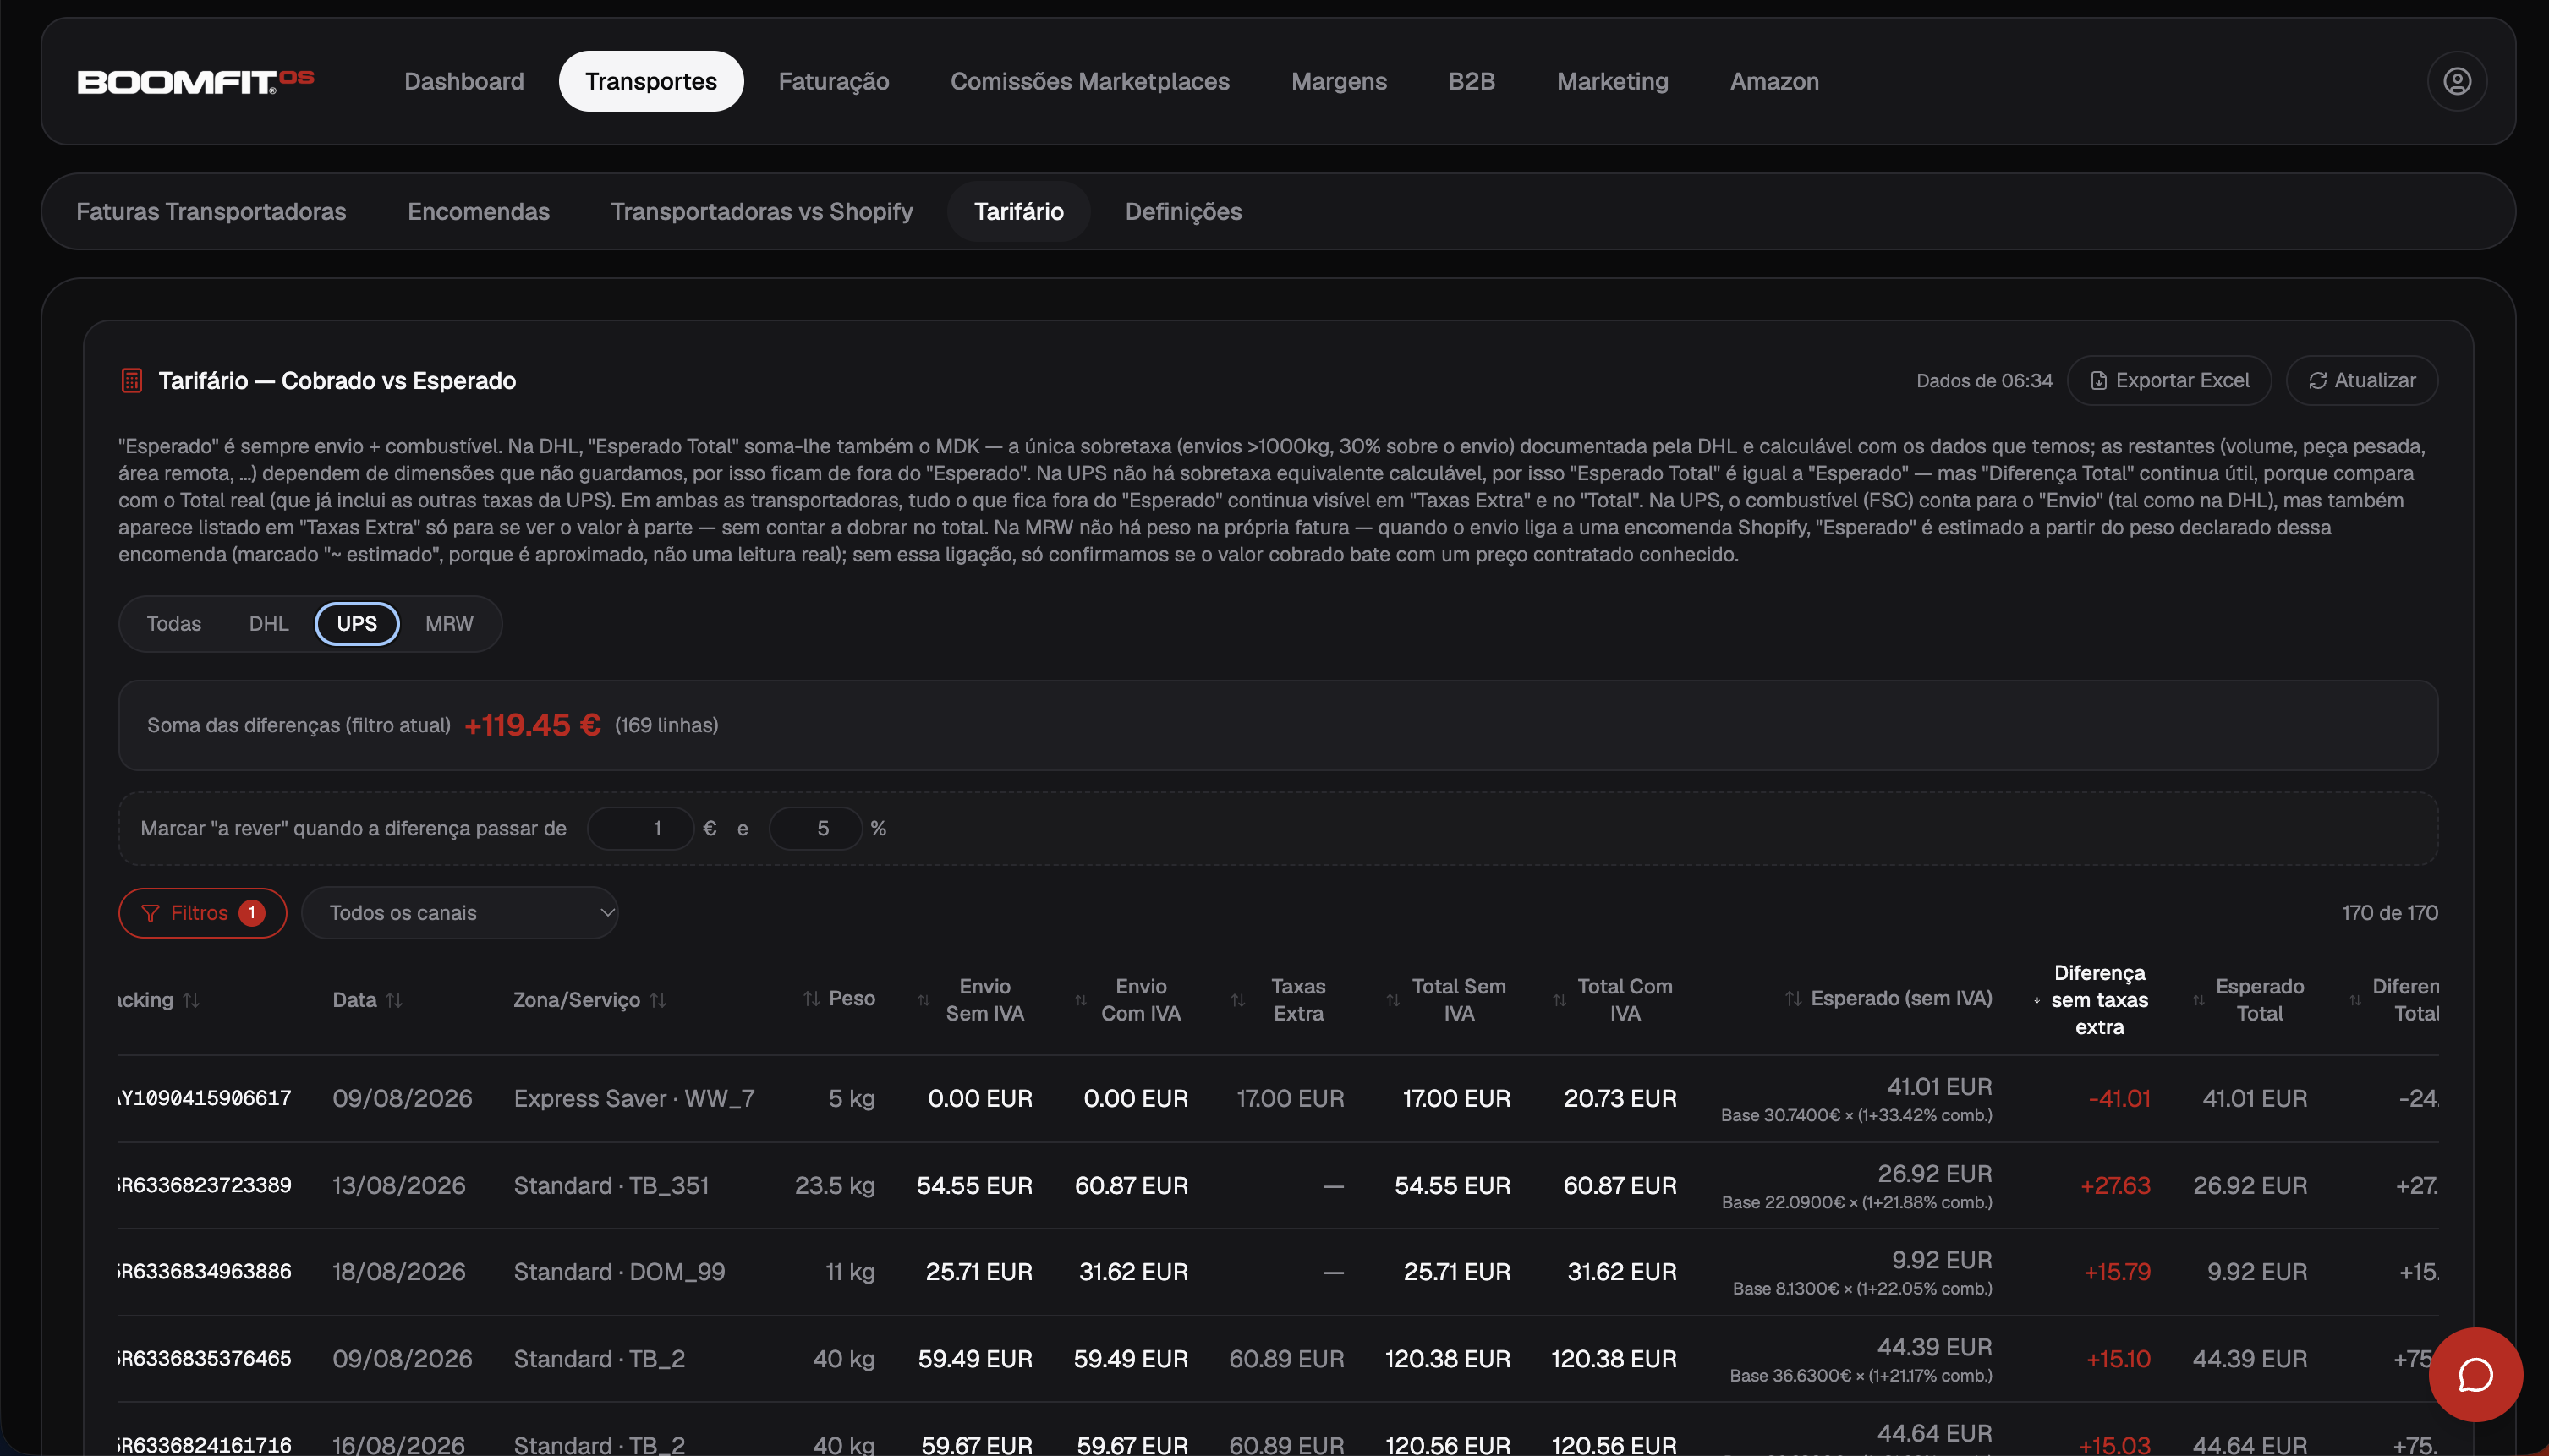The height and width of the screenshot is (1456, 2549).
Task: Sort by Esperado (sem IVA) arrows
Action: tap(1793, 998)
